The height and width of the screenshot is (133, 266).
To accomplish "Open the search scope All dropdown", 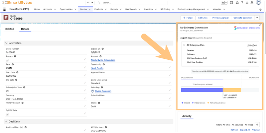I will pyautogui.click(x=90, y=3).
